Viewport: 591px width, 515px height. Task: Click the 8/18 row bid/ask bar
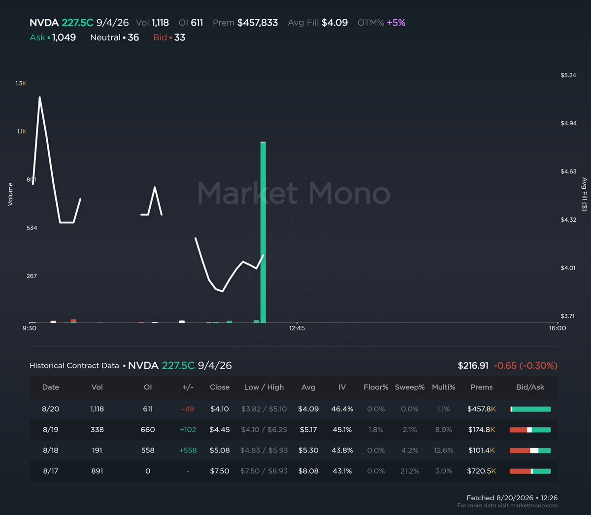[x=530, y=450]
